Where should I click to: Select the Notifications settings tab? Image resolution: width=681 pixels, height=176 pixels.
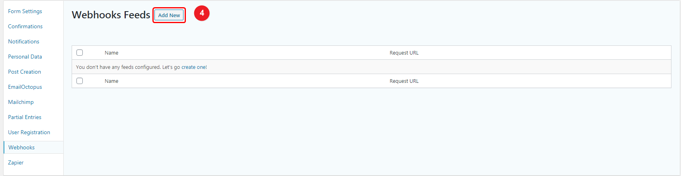tap(24, 41)
